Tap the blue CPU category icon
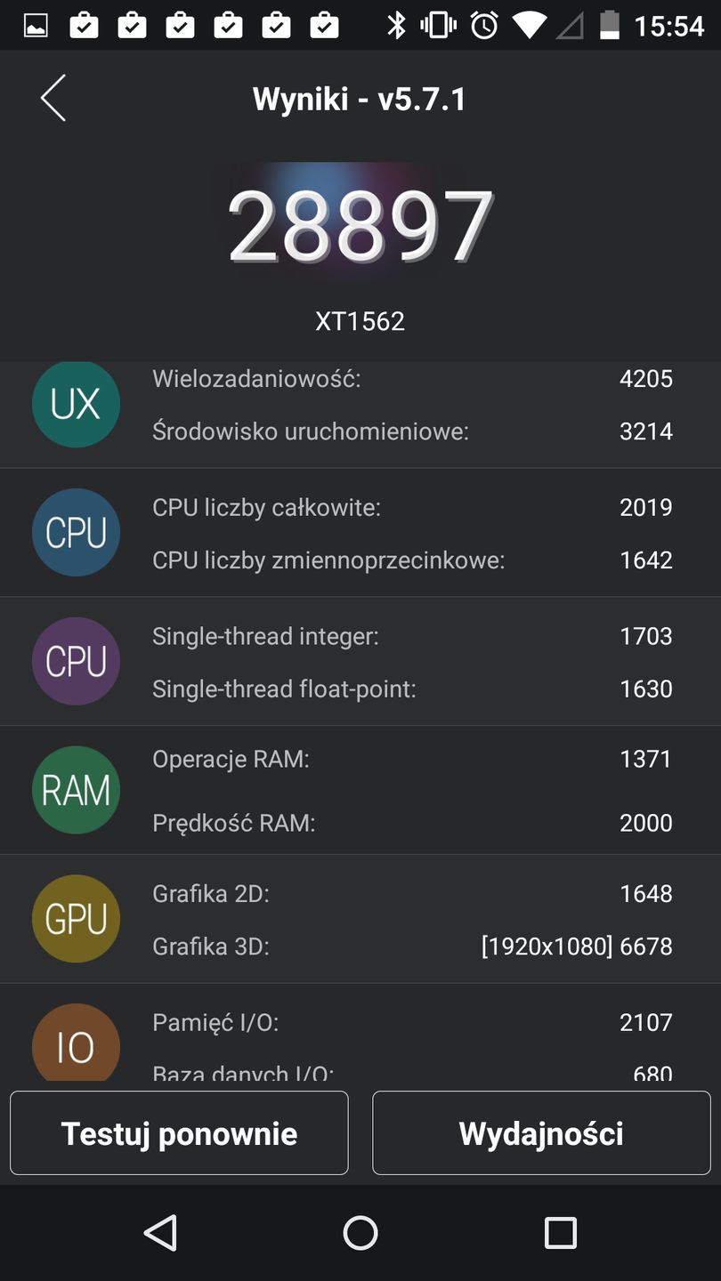 (76, 533)
